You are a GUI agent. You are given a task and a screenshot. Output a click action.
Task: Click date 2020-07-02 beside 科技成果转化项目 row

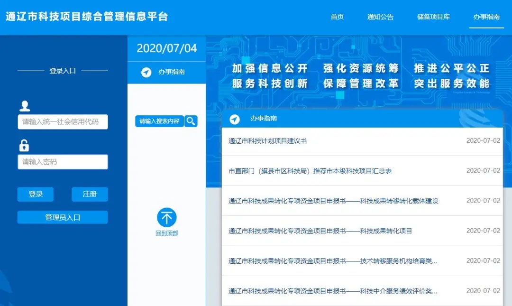[x=483, y=231]
